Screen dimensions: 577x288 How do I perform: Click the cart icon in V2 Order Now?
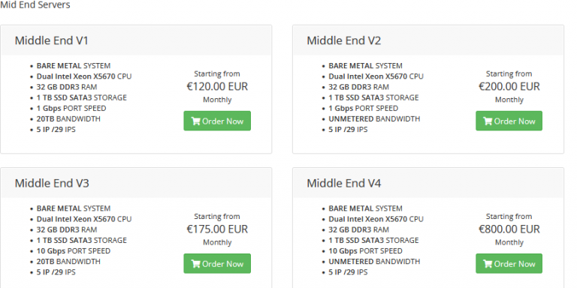click(488, 121)
